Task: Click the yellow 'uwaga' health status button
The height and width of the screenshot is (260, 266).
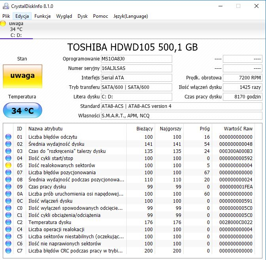Action: point(23,76)
